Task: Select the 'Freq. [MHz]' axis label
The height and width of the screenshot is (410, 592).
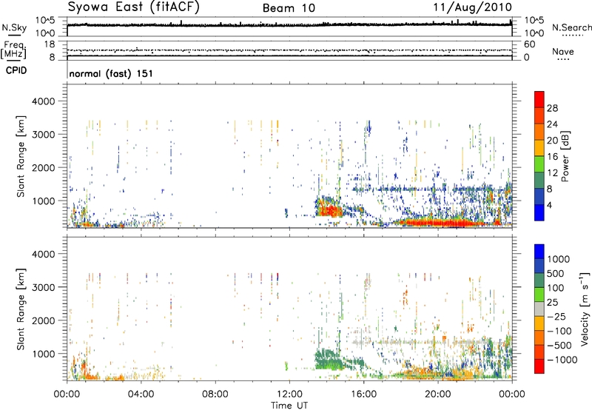Action: click(14, 50)
